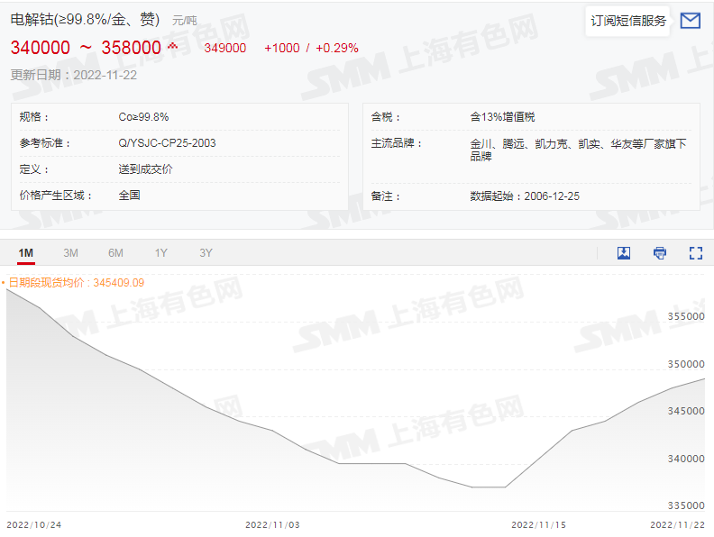Save the chart as an image

(x=624, y=253)
